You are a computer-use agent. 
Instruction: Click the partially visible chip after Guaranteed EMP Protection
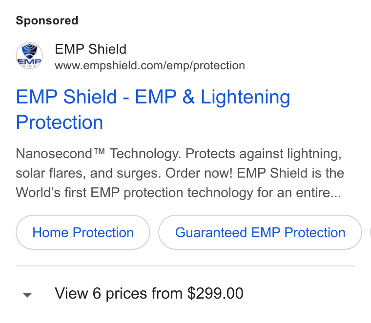coord(371,232)
